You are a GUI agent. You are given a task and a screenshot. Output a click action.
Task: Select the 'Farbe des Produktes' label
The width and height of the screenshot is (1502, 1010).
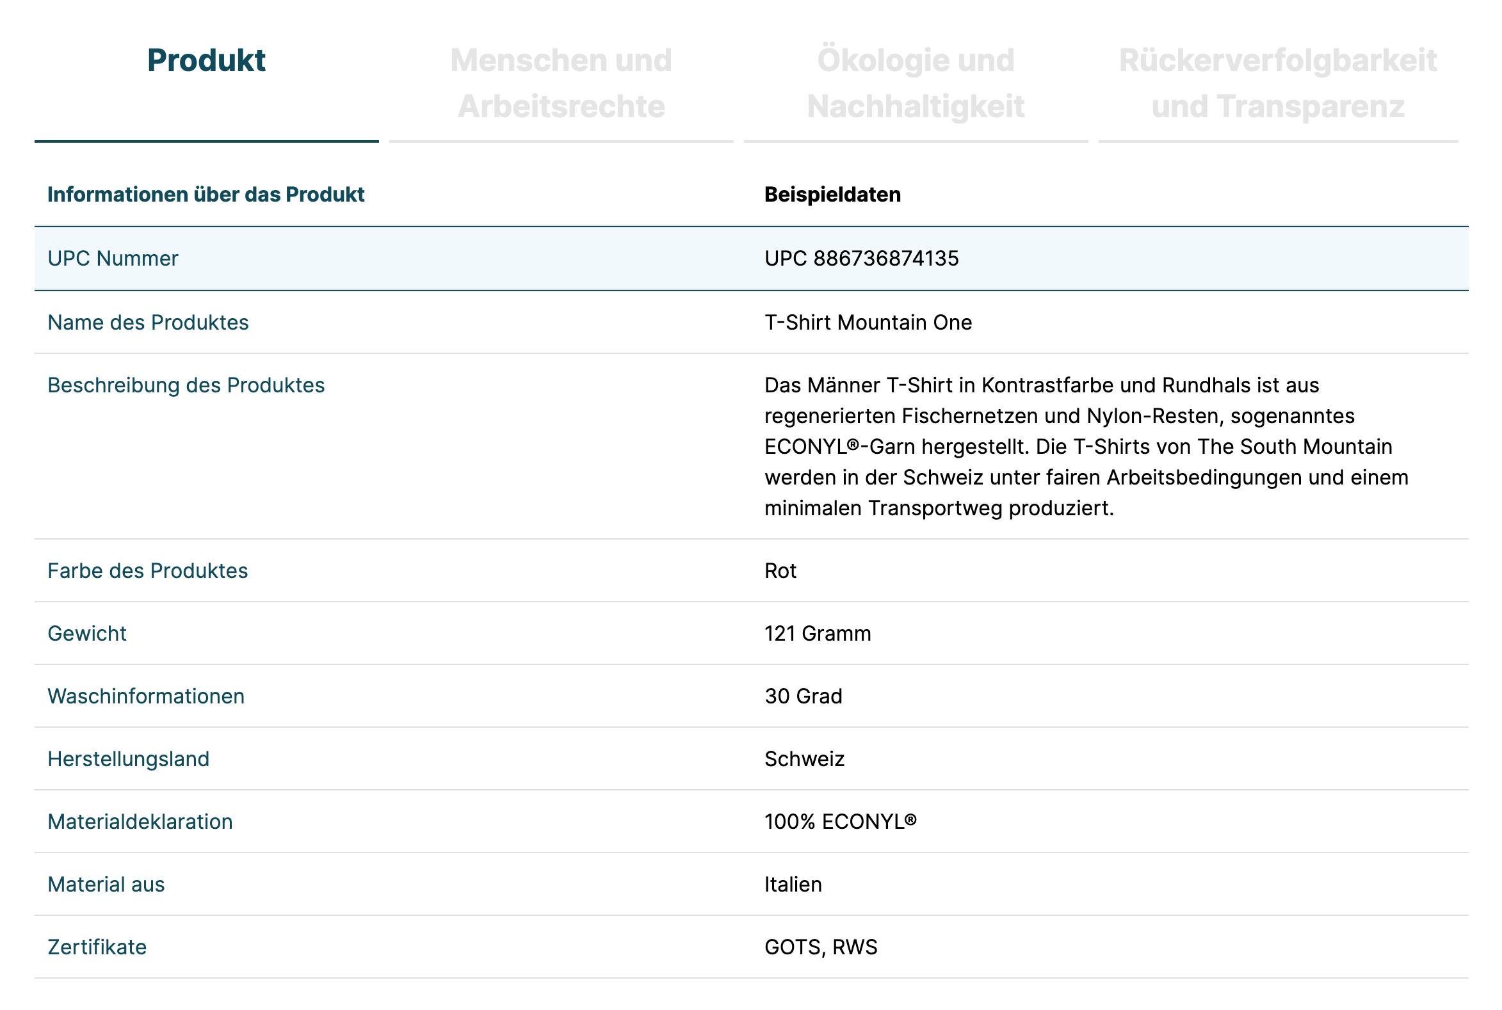147,571
